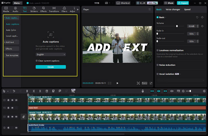Open the Menu dropdown
This screenshot has width=208, height=136.
coord(17,3)
